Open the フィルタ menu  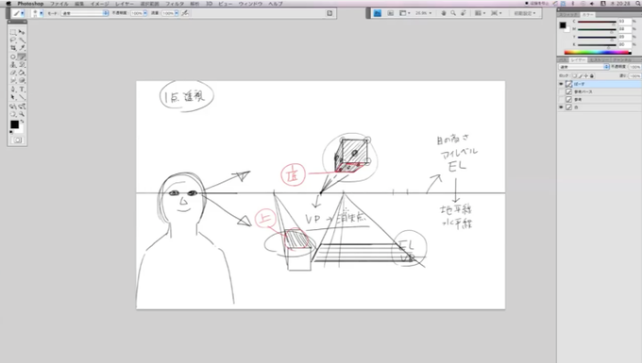(175, 3)
